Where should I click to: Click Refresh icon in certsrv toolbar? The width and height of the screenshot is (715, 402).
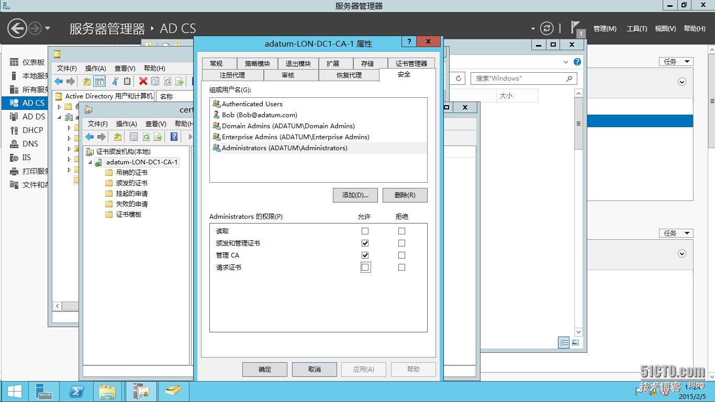point(146,137)
